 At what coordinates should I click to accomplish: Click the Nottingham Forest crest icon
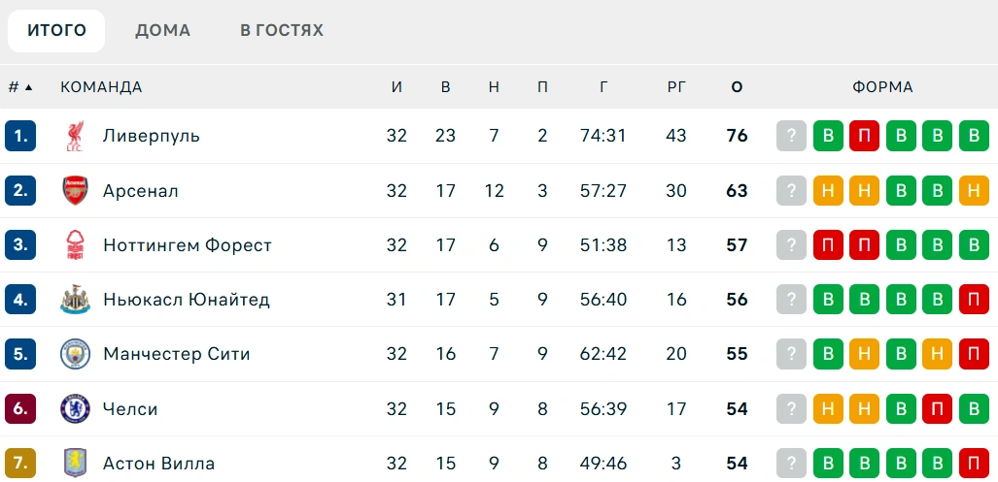75,245
